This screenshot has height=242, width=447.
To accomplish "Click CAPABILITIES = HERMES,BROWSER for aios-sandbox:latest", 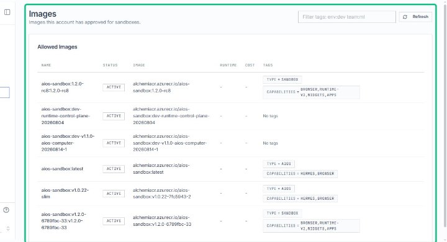I will pos(300,174).
